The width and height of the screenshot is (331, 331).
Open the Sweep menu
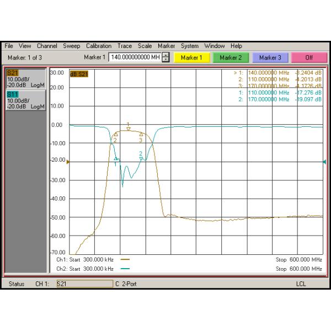point(72,46)
